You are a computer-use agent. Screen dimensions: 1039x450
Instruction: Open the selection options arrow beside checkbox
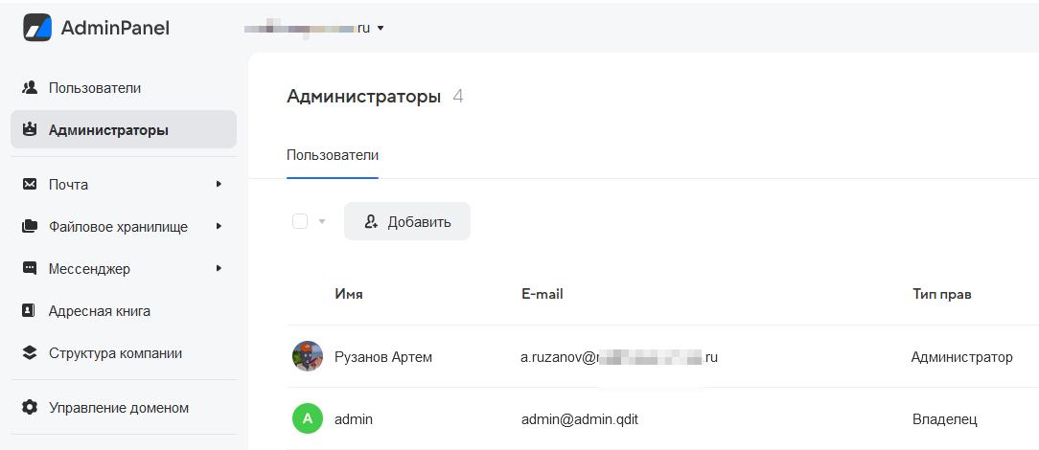pyautogui.click(x=322, y=221)
